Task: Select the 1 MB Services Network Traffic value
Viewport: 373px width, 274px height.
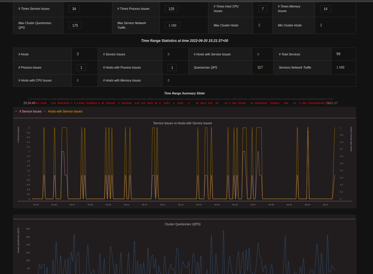Action: tap(340, 67)
